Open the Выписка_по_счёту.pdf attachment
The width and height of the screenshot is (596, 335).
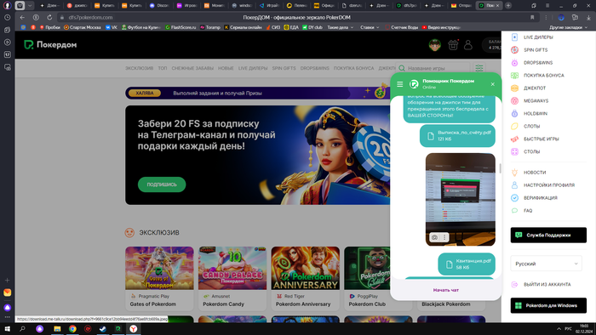457,135
